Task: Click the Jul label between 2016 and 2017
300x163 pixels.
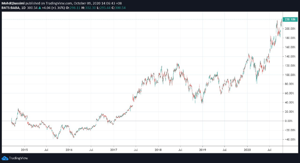Action: [x=91, y=149]
